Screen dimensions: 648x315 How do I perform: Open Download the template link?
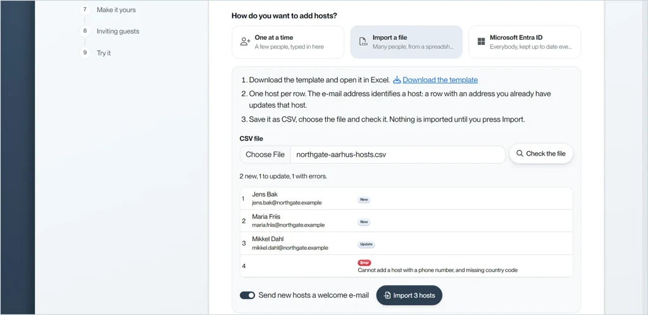440,80
